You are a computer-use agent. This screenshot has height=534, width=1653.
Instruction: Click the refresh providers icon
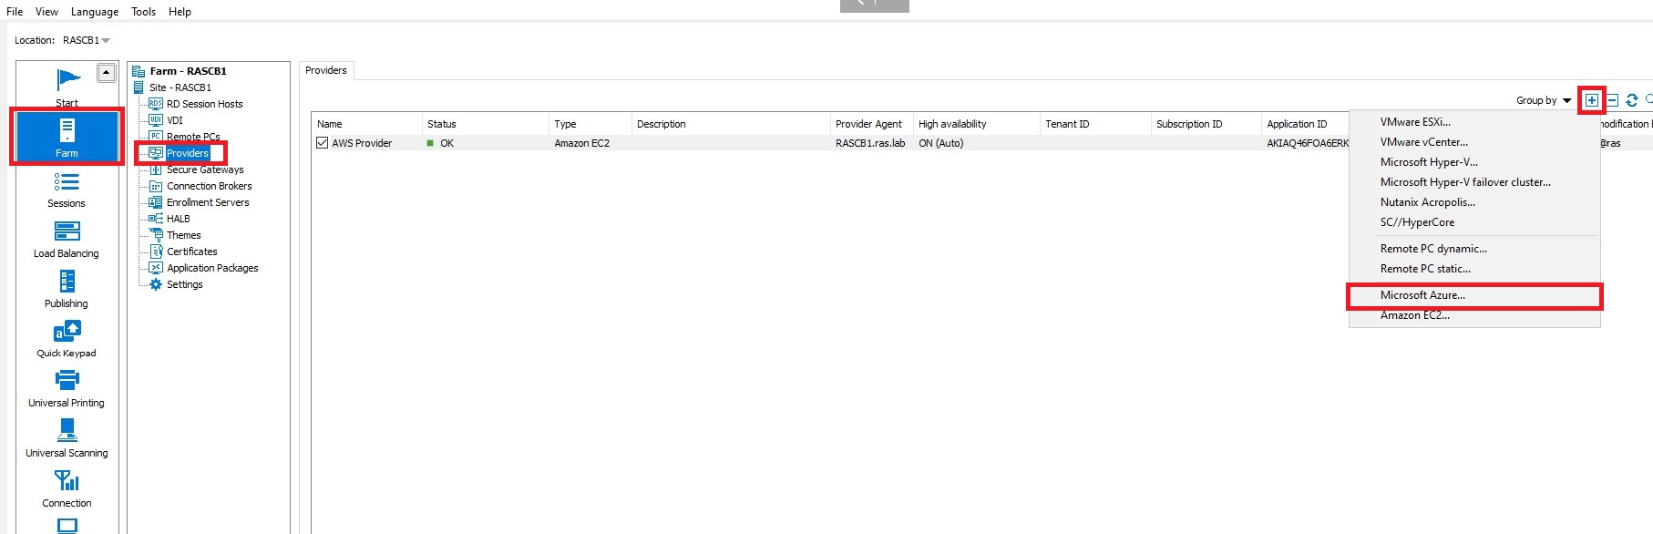(1631, 100)
